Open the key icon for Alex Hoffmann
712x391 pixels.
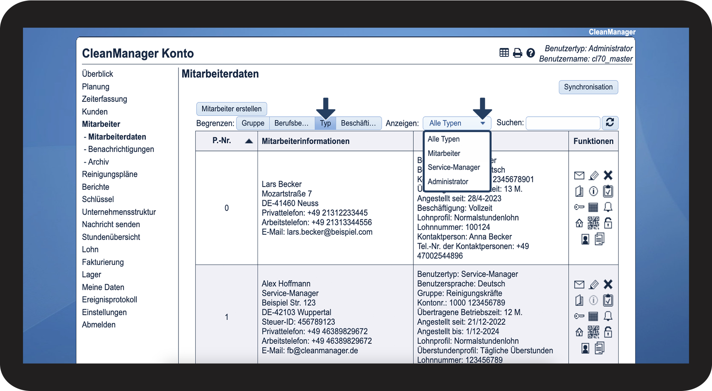579,316
